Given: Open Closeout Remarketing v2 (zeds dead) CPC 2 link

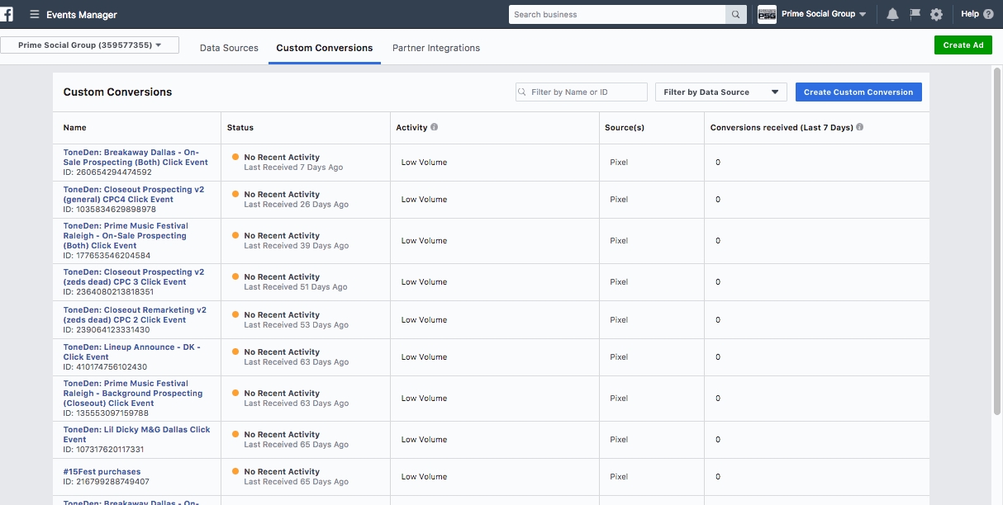Looking at the screenshot, I should (135, 315).
